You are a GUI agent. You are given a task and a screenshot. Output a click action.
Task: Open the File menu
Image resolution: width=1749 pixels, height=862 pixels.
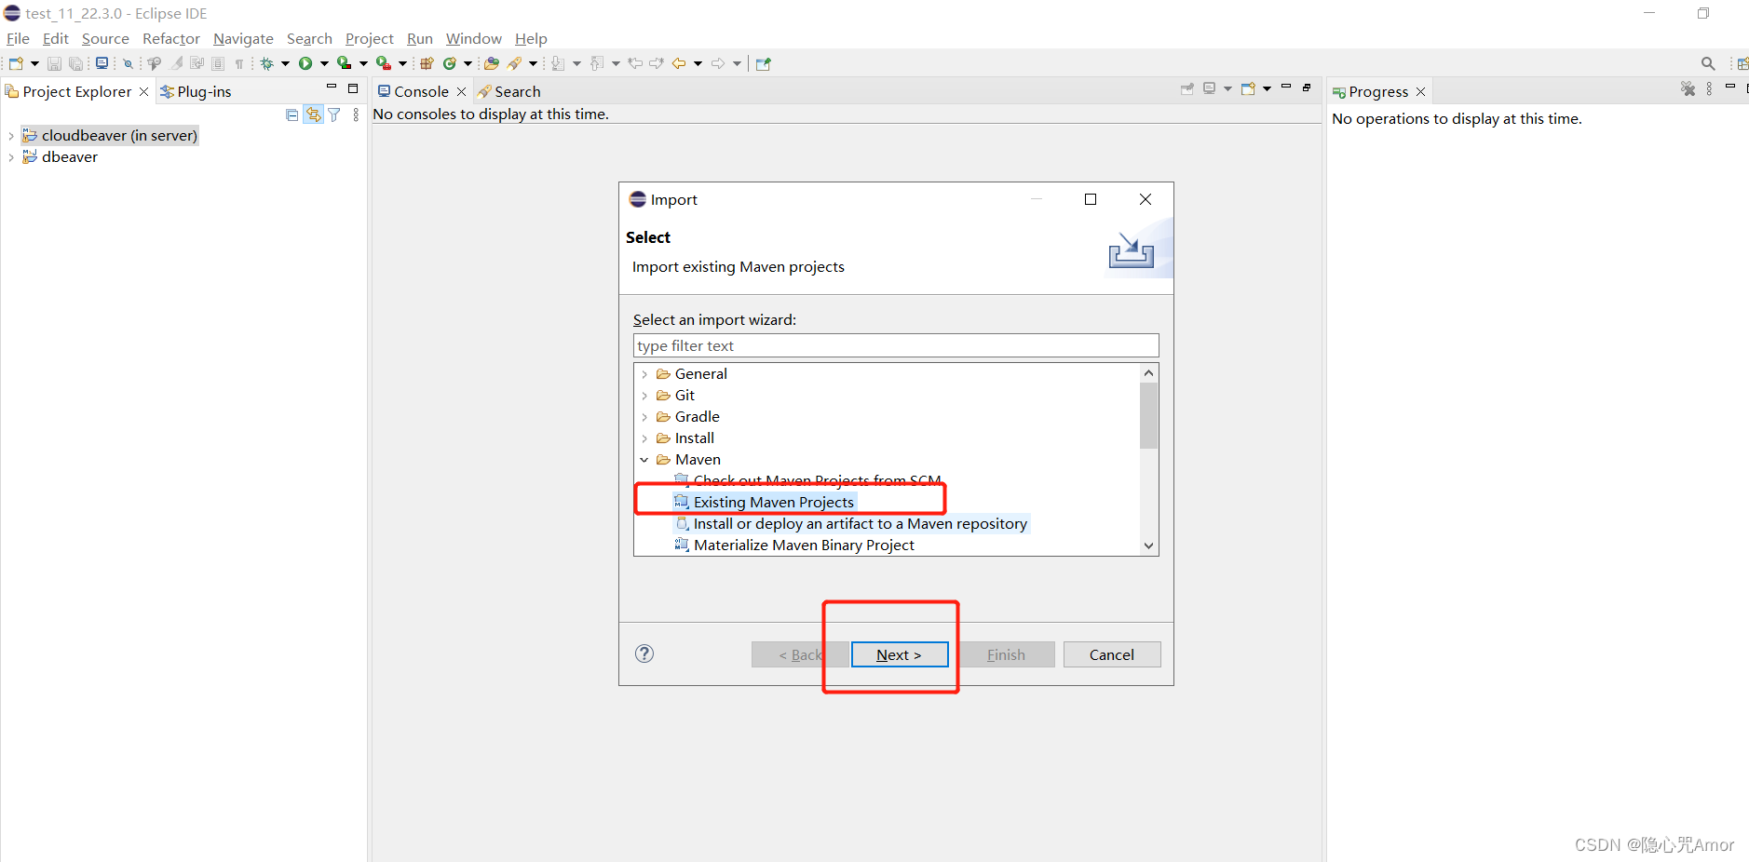18,38
